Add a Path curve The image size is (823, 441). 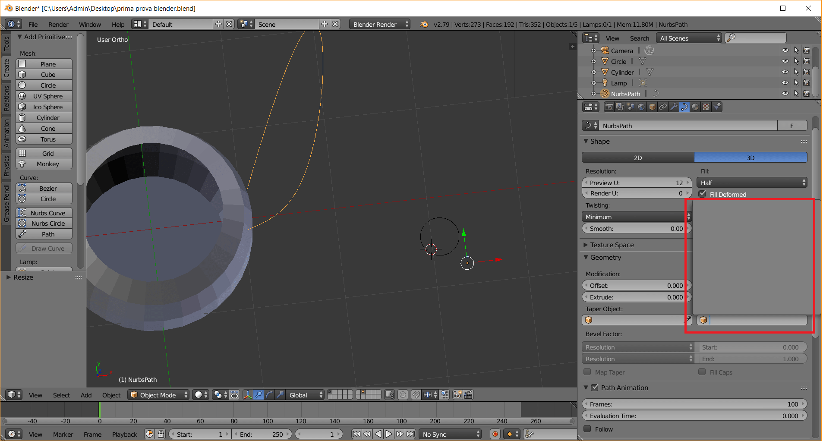(x=44, y=234)
